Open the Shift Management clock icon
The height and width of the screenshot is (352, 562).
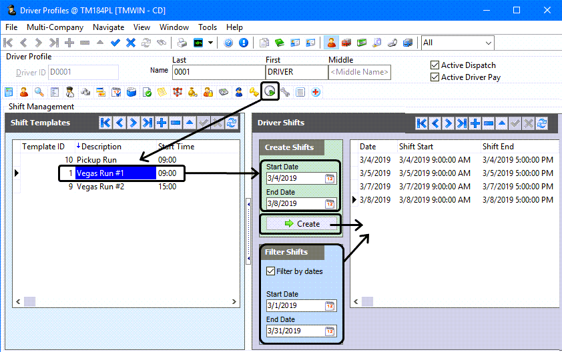pyautogui.click(x=270, y=92)
